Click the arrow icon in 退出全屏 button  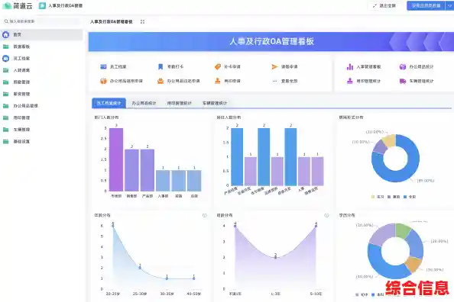pos(375,6)
